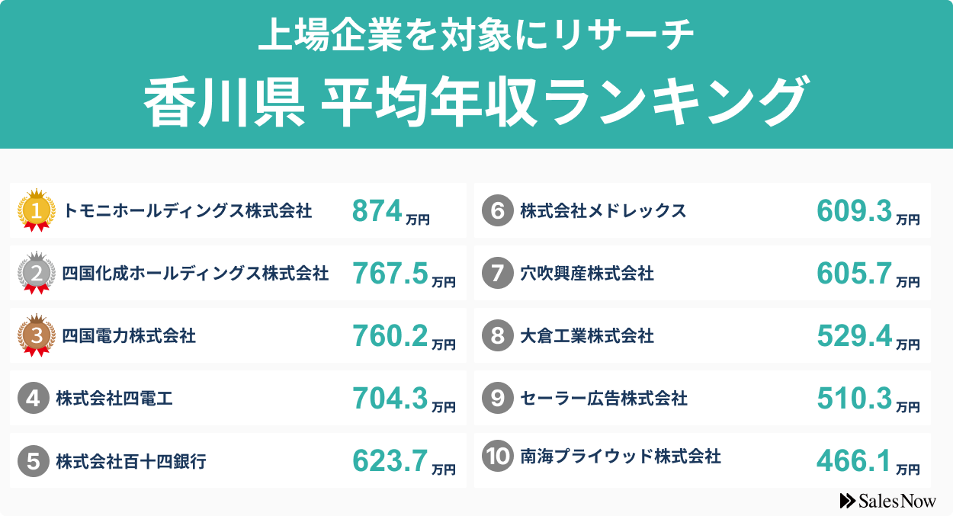Click 株式会社メドレックス company name
953x516 pixels.
[x=603, y=210]
